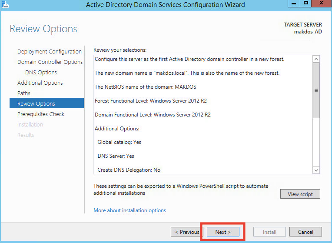Click the scroll down arrow in selections box
332x243 pixels.
(316, 170)
